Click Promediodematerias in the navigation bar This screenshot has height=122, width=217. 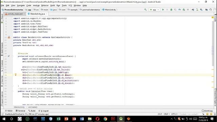pyautogui.click(x=13, y=10)
